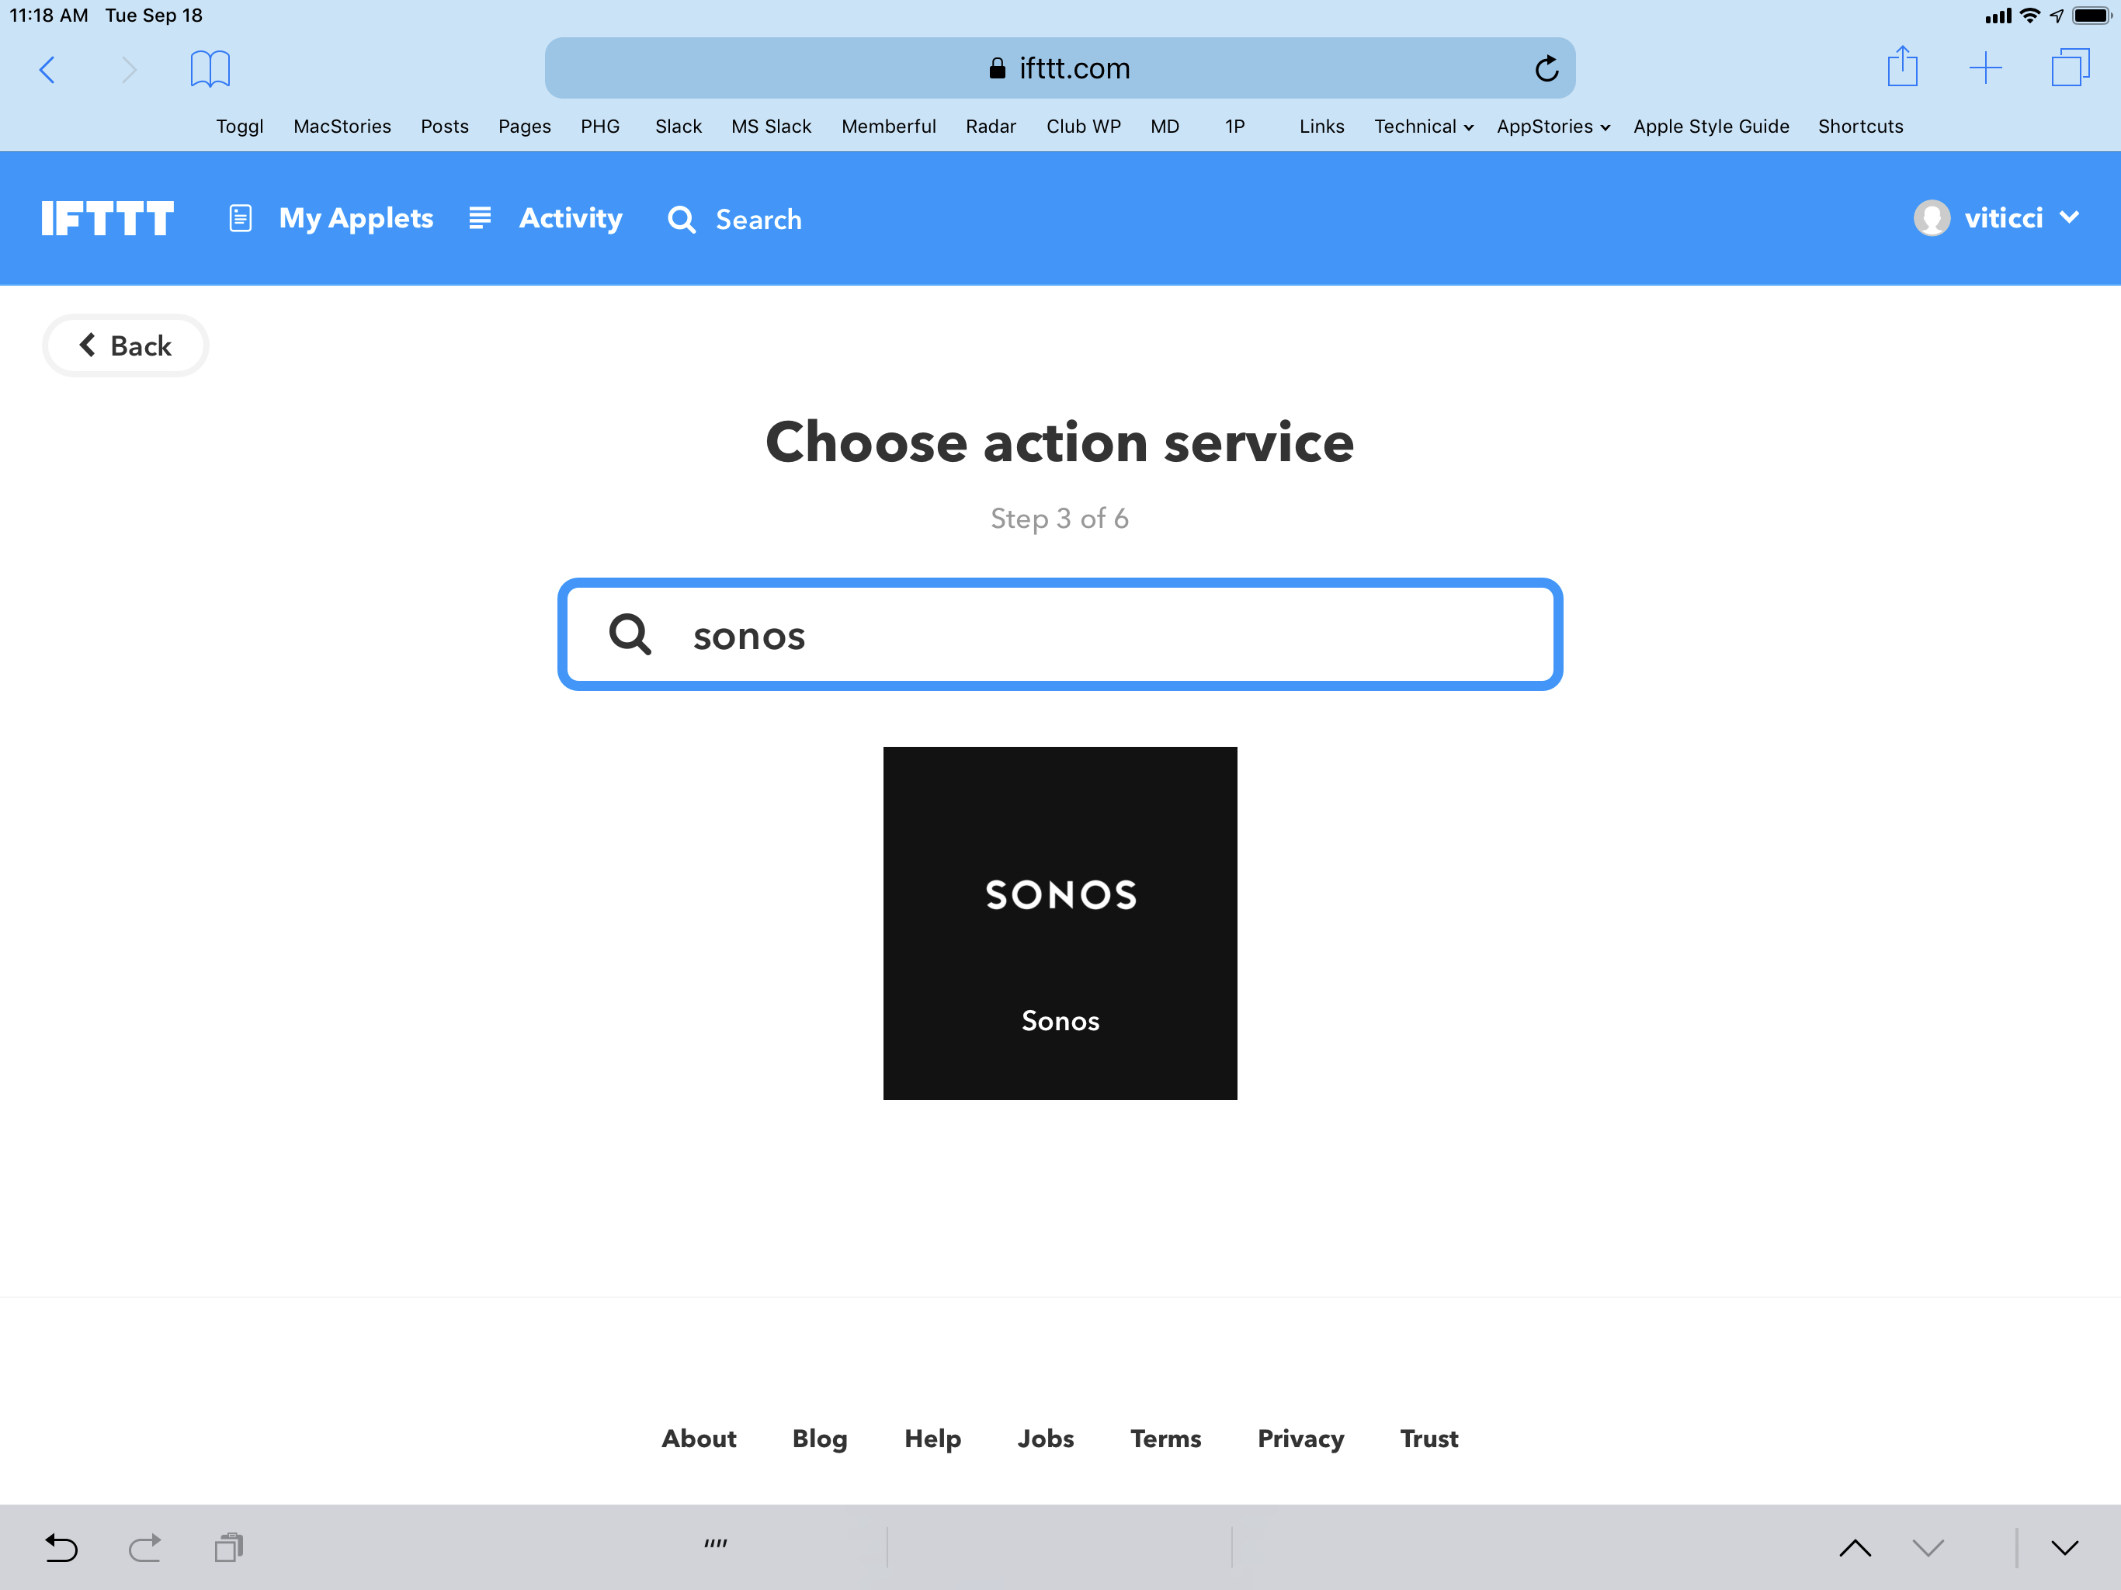This screenshot has width=2121, height=1590.
Task: Tap the keyboard bar paste clipboard icon
Action: tap(229, 1547)
